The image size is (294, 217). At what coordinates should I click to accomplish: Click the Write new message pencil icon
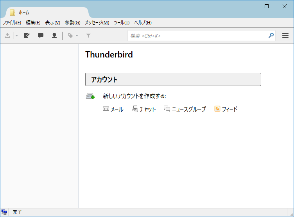pyautogui.click(x=27, y=36)
